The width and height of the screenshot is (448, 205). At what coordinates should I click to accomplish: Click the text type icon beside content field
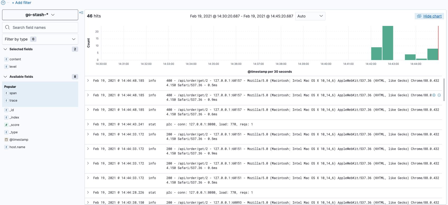click(x=6, y=59)
